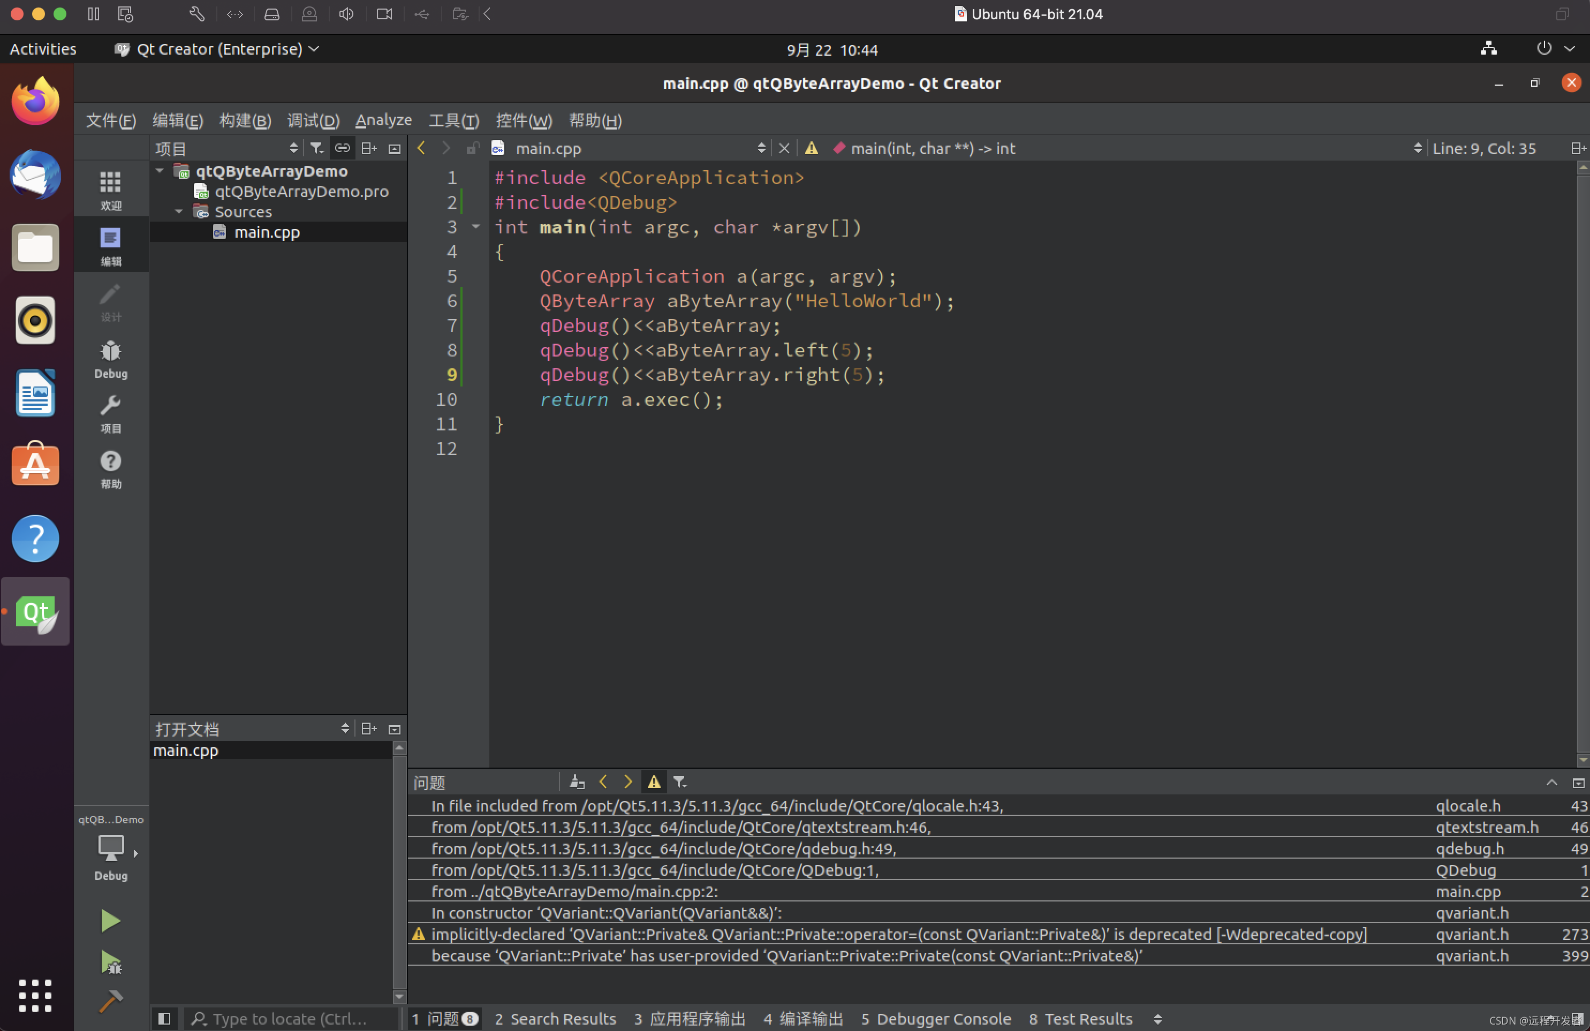Close the project sidebar panel

(394, 148)
